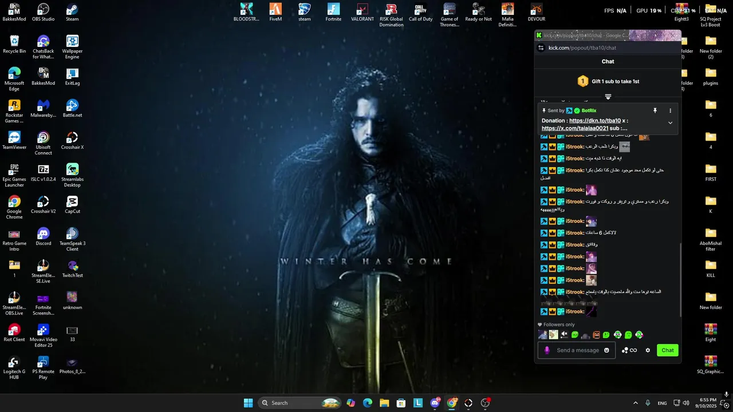
Task: Open chat settings gear in Kick chat
Action: point(648,350)
